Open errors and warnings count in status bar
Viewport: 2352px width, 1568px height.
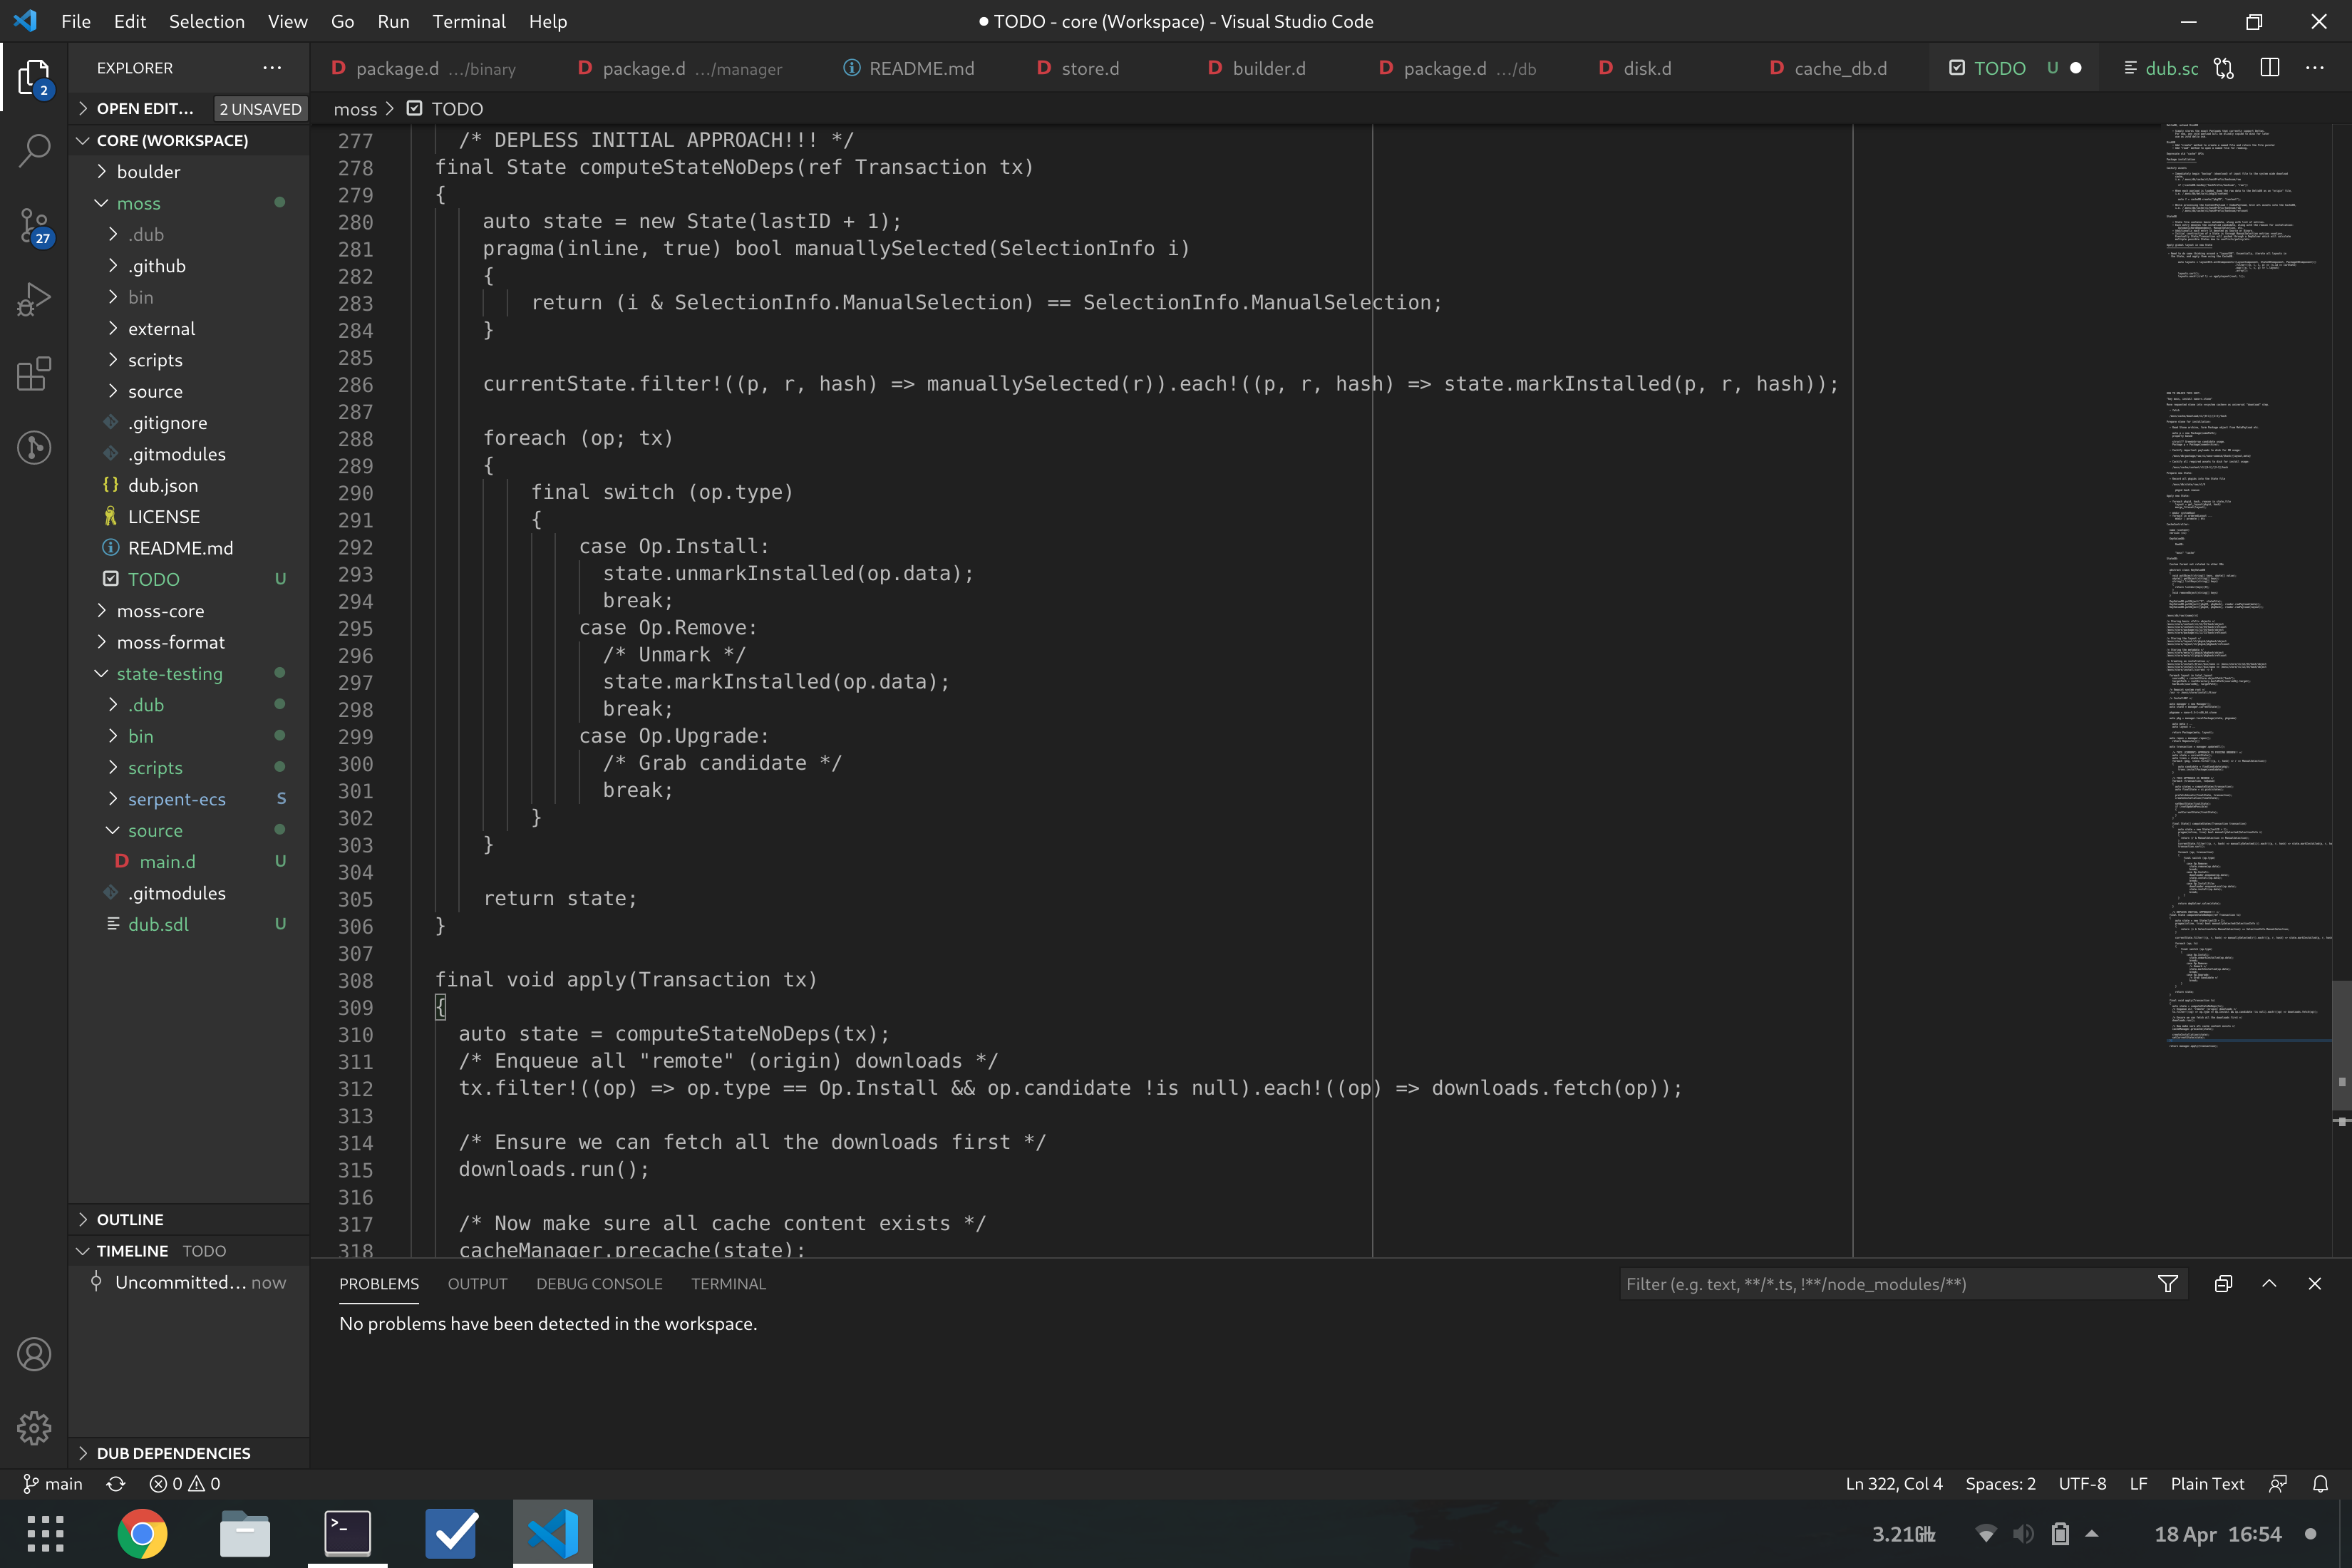(185, 1483)
